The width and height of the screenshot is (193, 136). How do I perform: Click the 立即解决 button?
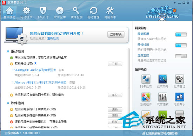(116, 35)
